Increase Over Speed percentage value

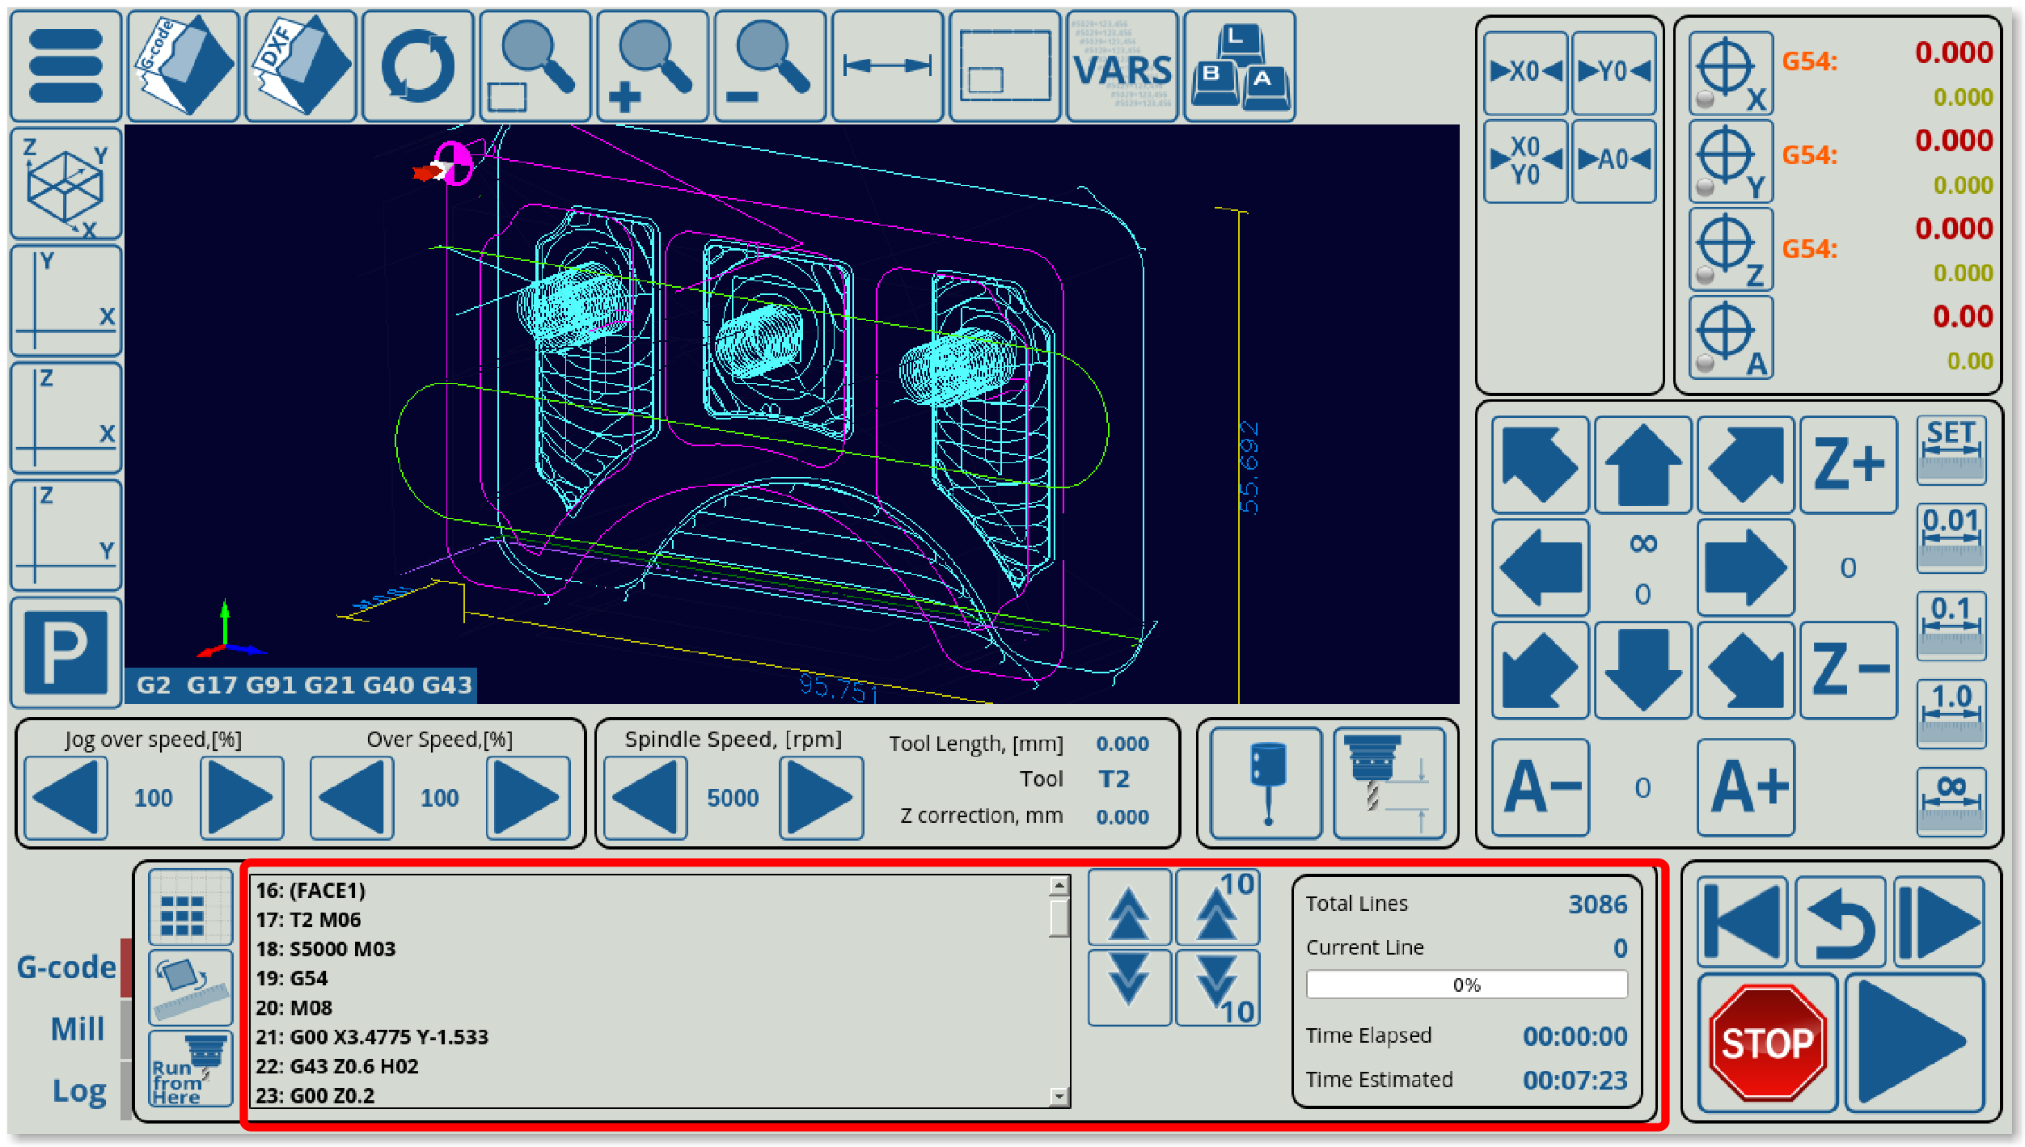tap(527, 798)
